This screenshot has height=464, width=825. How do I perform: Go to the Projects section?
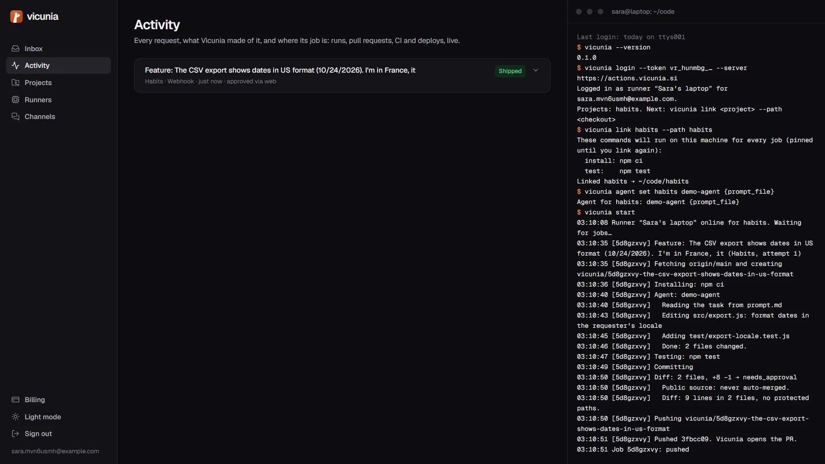tap(58, 82)
